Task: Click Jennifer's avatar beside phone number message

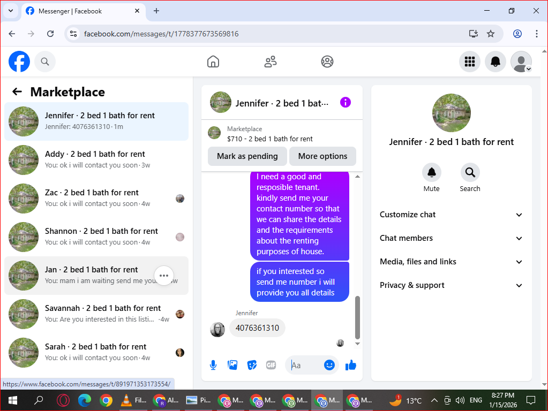Action: [217, 329]
